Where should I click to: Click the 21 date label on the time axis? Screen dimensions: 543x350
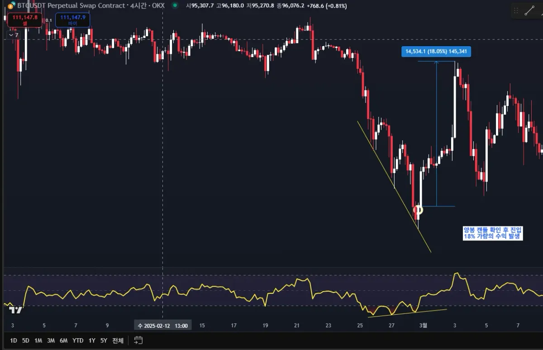click(x=297, y=325)
